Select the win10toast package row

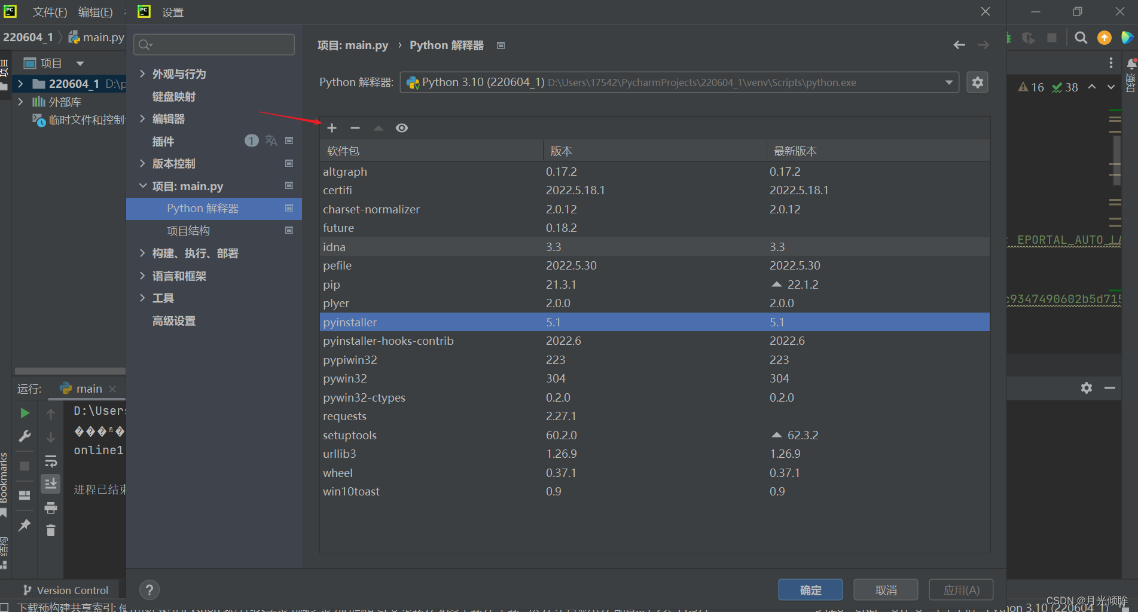tap(655, 491)
